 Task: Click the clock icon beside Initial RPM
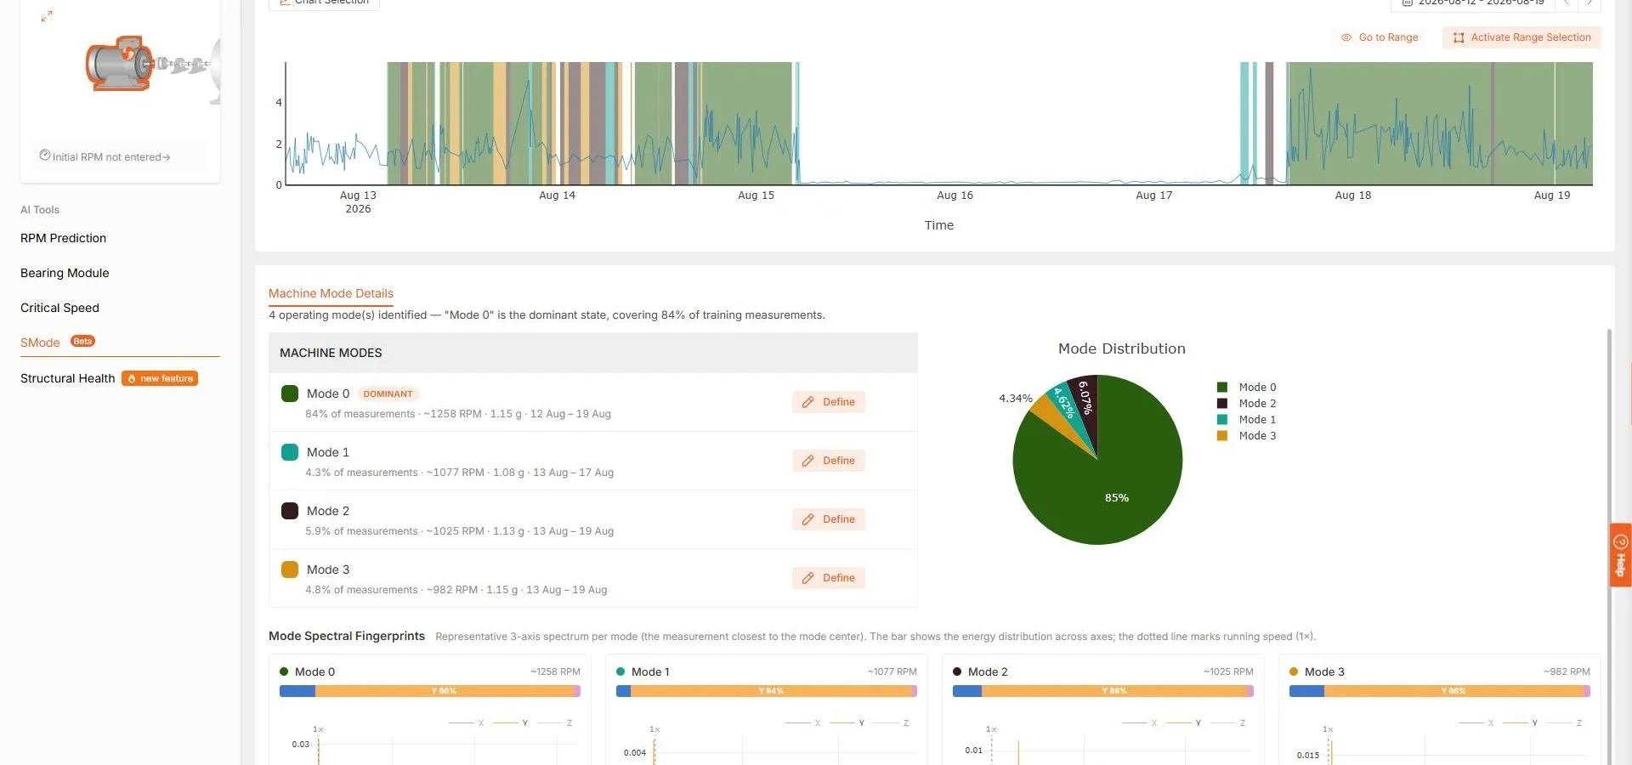(x=45, y=155)
